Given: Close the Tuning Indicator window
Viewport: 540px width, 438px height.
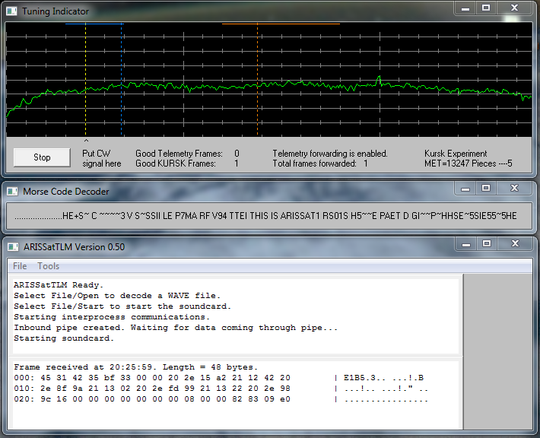Looking at the screenshot, I should click(x=514, y=8).
